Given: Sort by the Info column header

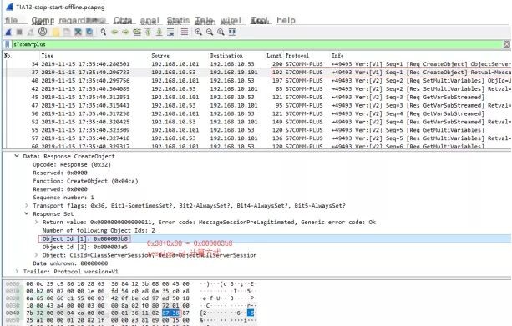Looking at the screenshot, I should point(337,55).
